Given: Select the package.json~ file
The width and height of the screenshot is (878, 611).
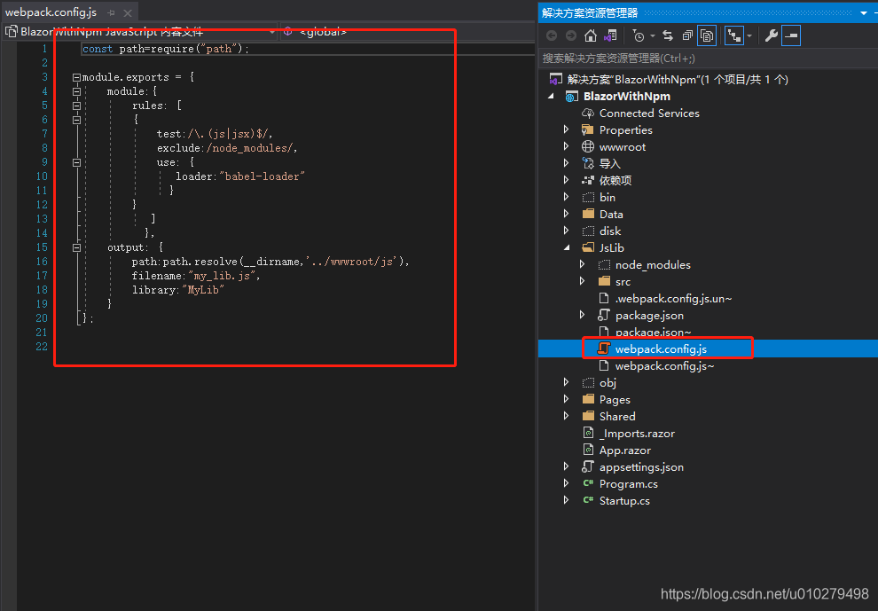Looking at the screenshot, I should pyautogui.click(x=653, y=332).
